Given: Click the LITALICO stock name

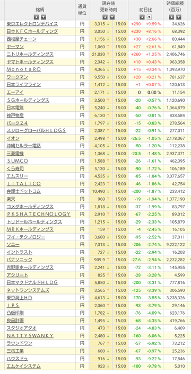Looking at the screenshot, I should tap(24, 184).
